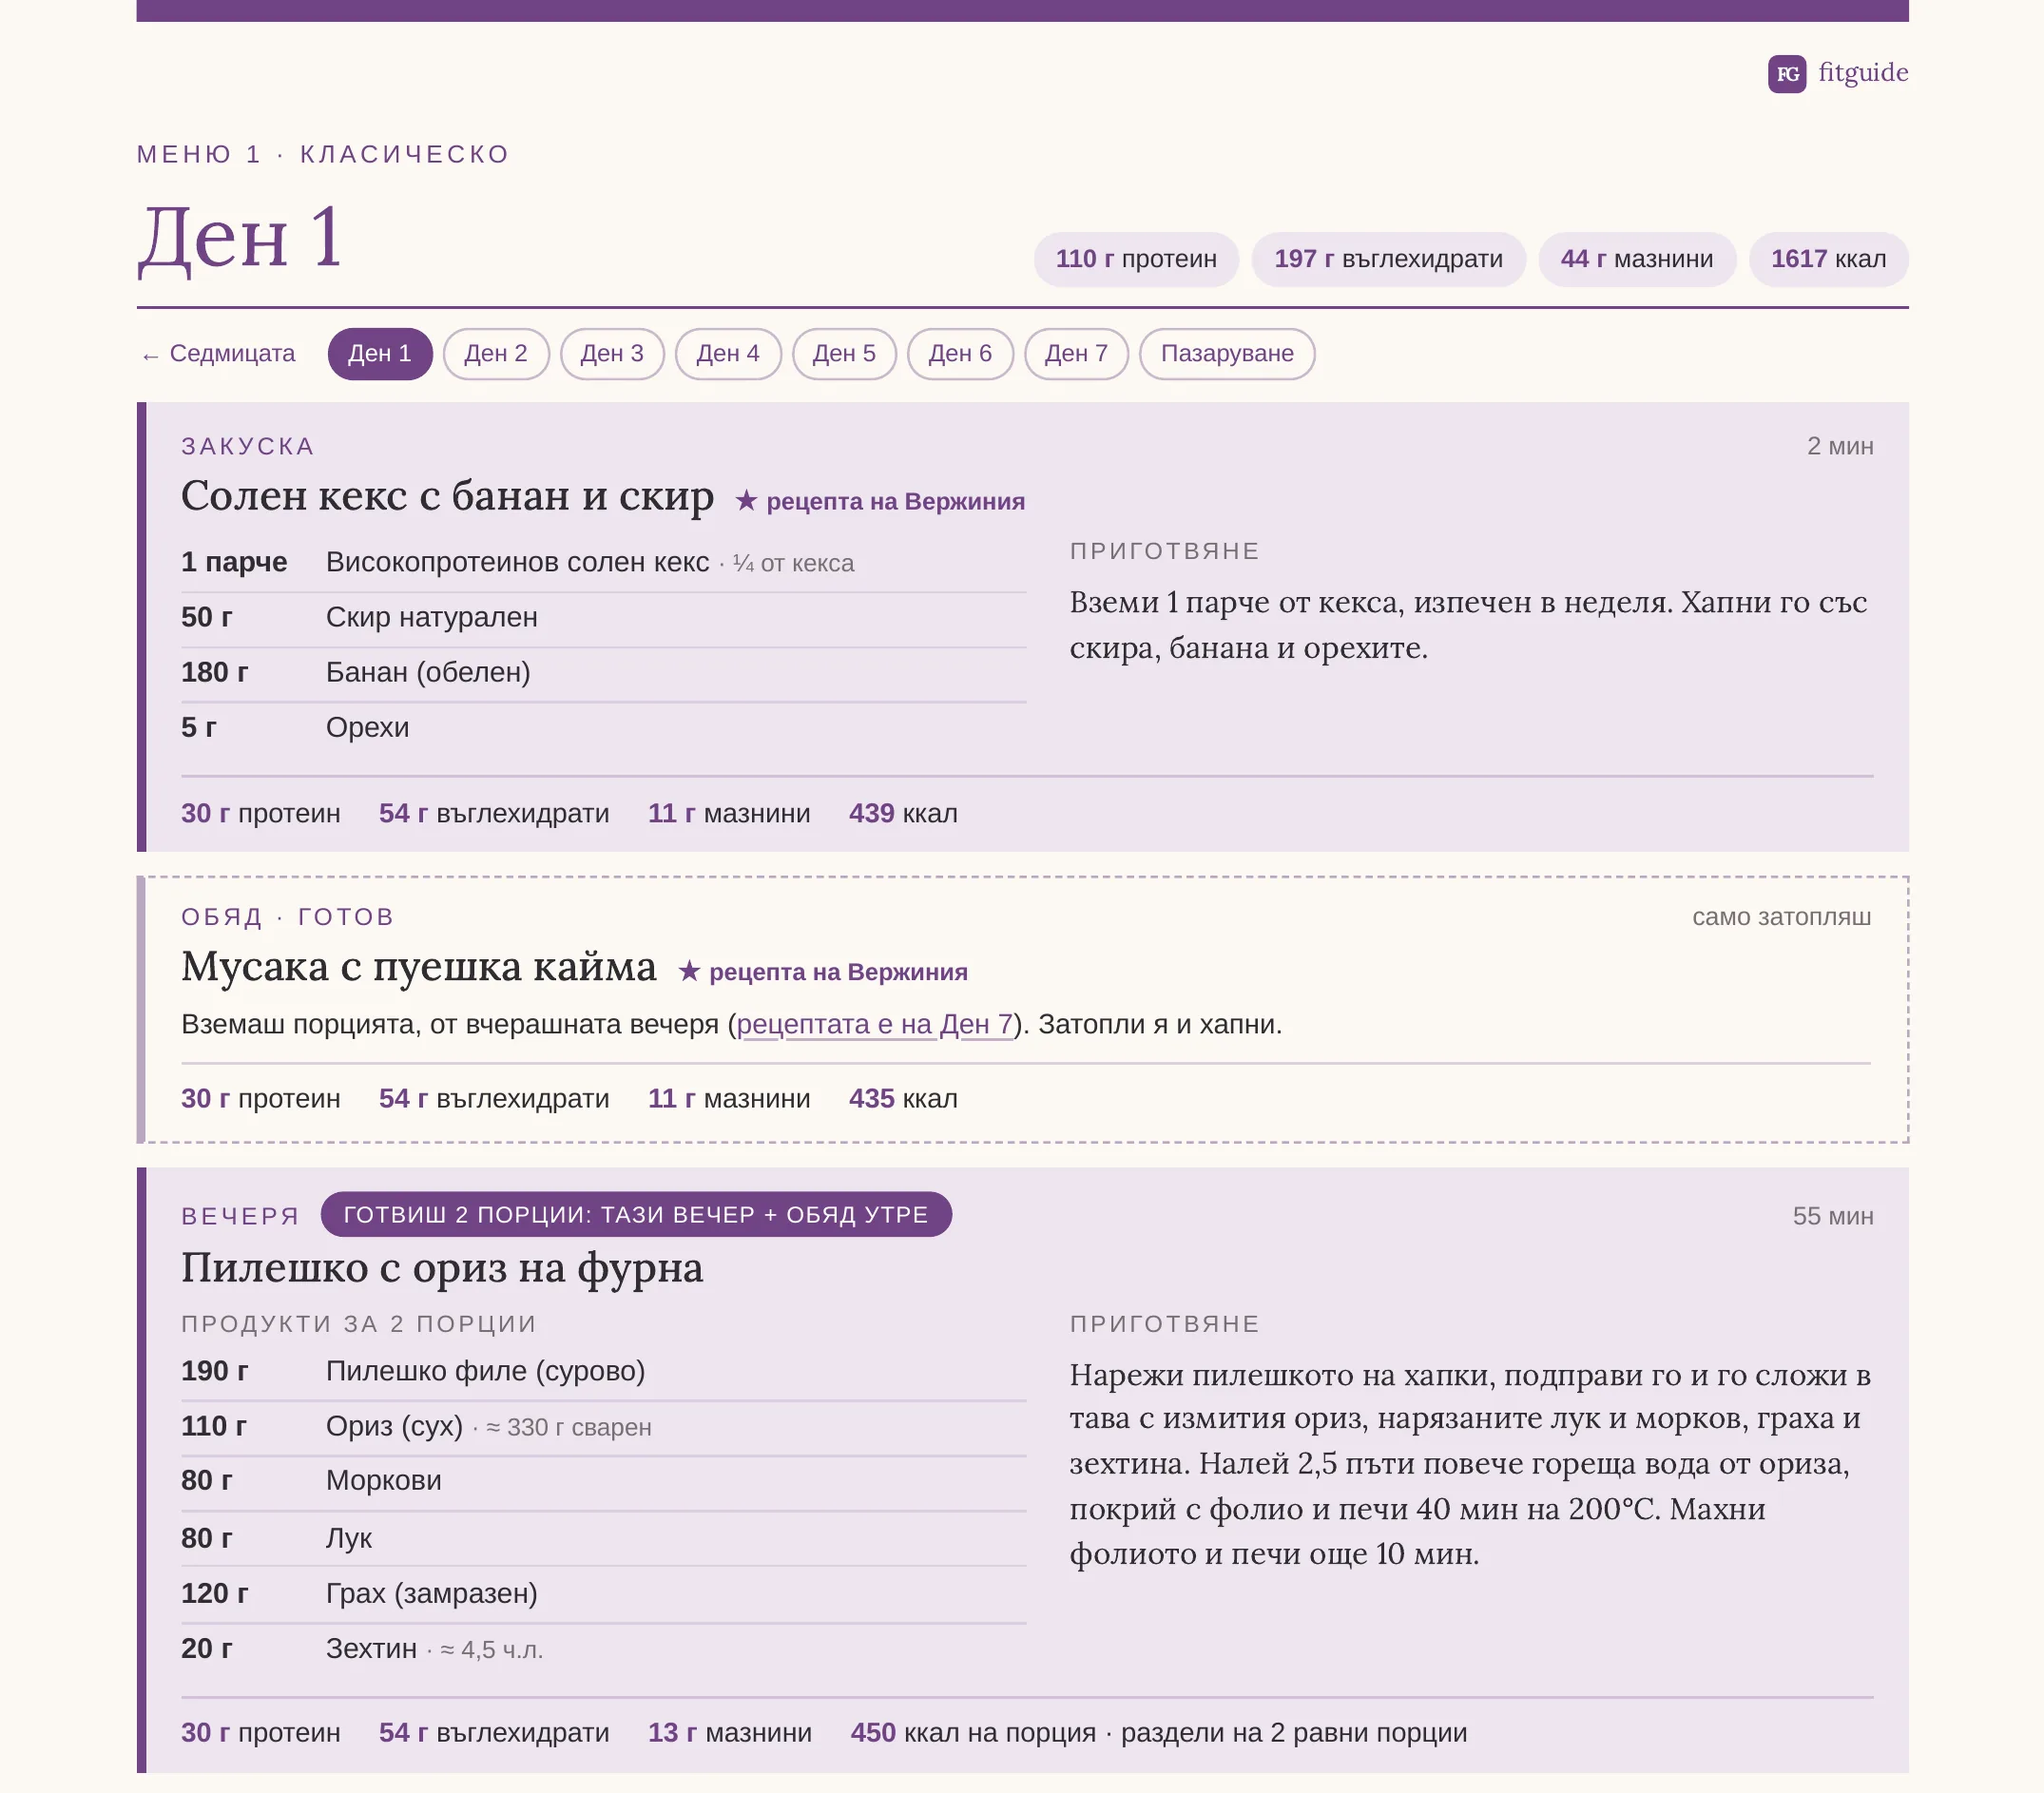Click the fitguide brand name
Viewport: 2044px width, 1793px height.
[1862, 72]
